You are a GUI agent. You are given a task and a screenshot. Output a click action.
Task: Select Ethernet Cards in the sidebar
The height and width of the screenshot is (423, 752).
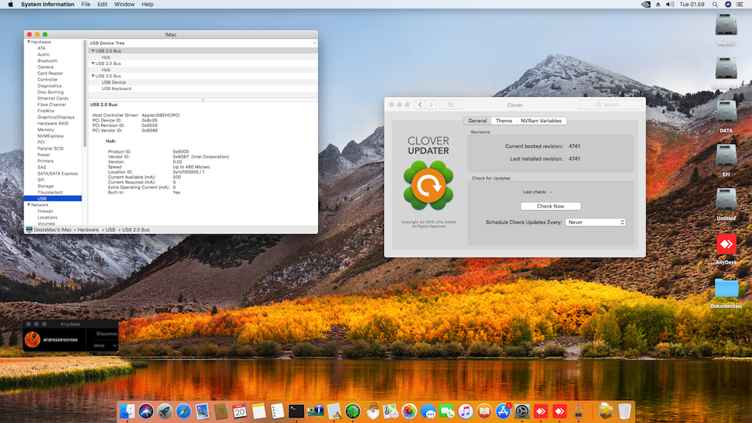point(52,99)
